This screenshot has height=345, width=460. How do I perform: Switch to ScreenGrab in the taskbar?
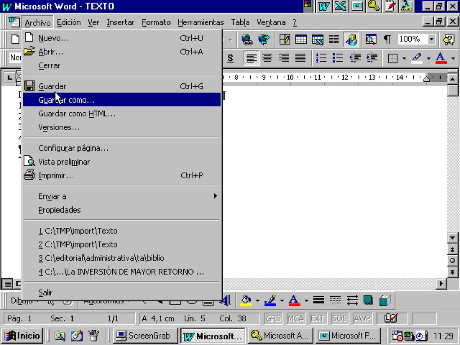coord(145,336)
